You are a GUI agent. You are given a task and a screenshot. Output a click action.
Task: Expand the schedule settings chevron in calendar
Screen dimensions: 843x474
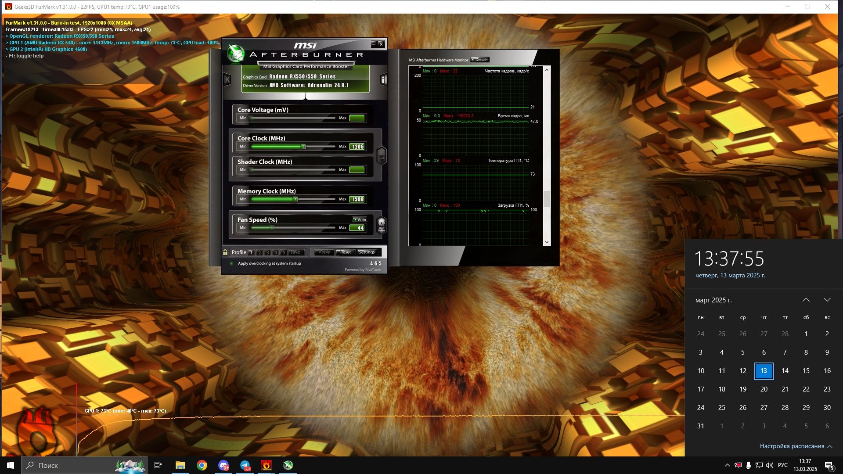point(830,446)
